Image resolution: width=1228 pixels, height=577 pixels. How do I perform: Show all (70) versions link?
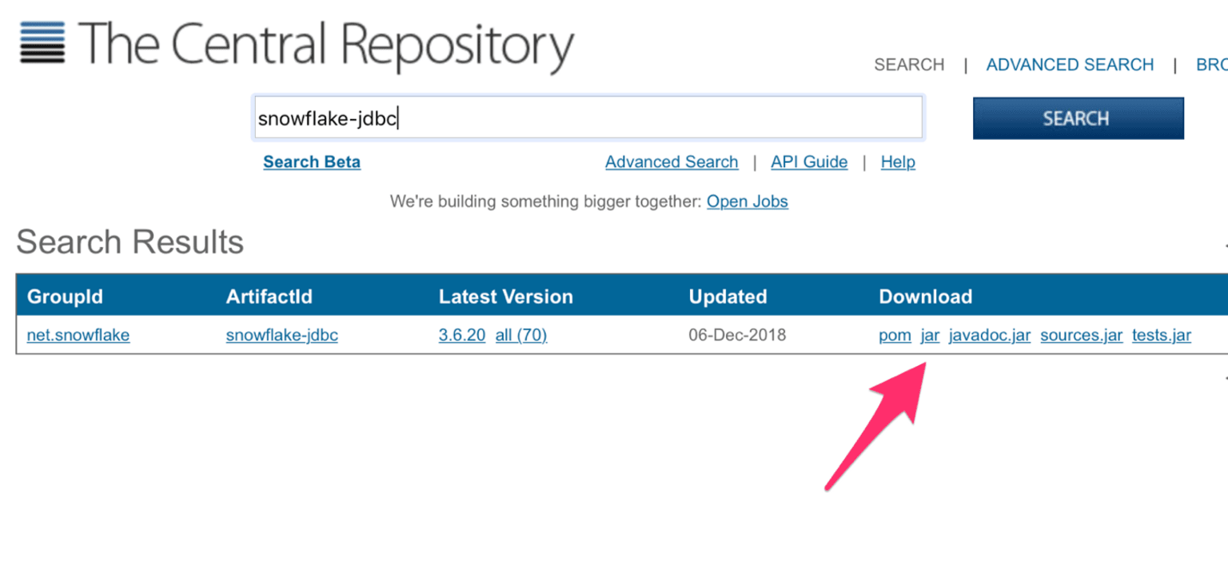(521, 335)
